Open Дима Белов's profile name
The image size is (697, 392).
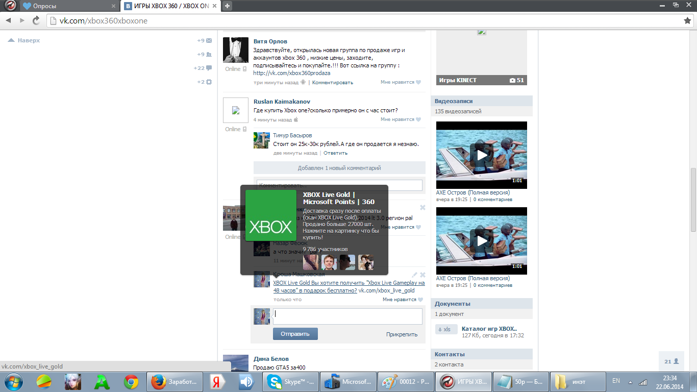coord(271,359)
